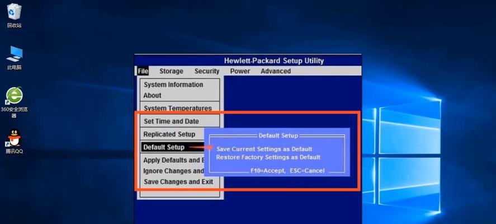Click the F10=Accept hint text
Screen dimensions: 496x224
(x=268, y=171)
